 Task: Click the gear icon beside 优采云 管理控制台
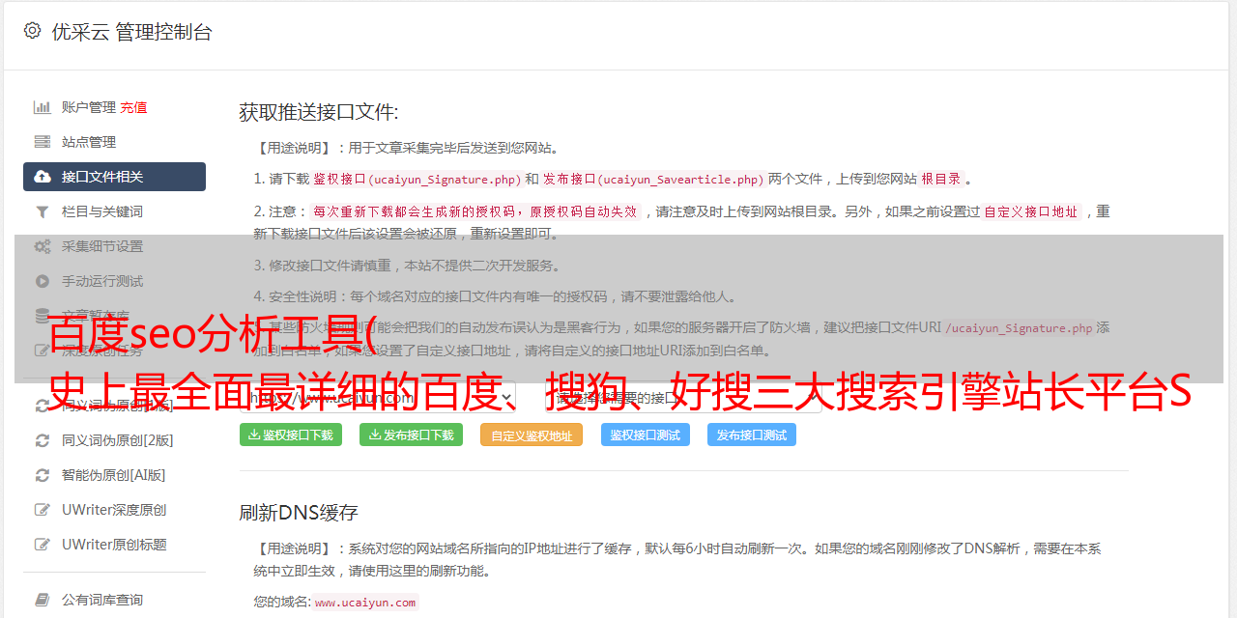pyautogui.click(x=32, y=31)
